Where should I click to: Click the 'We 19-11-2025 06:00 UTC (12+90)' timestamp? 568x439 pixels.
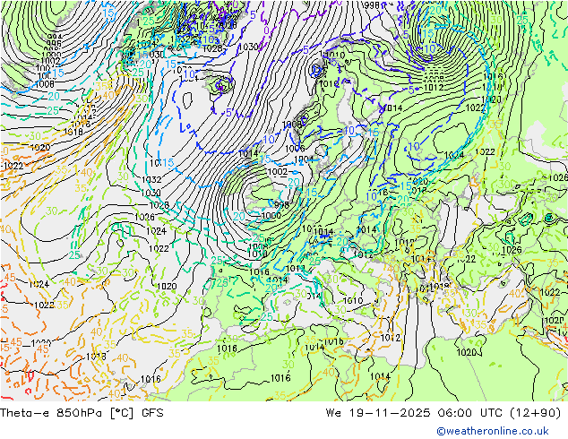point(443,413)
